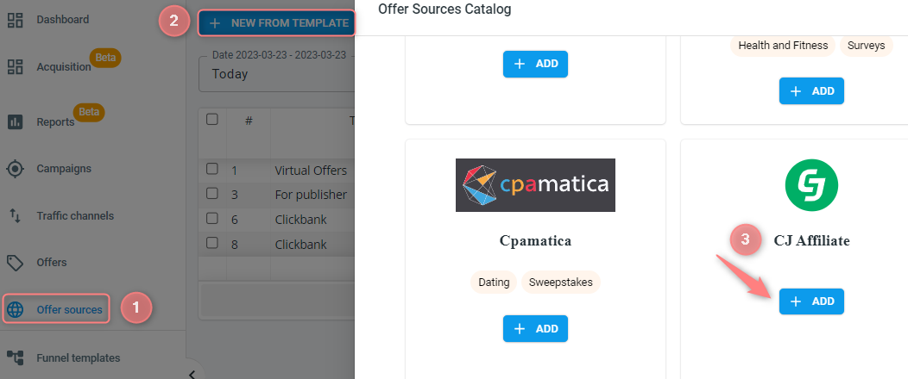This screenshot has width=908, height=379.
Task: Open Funnel templates tree icon
Action: [x=15, y=357]
